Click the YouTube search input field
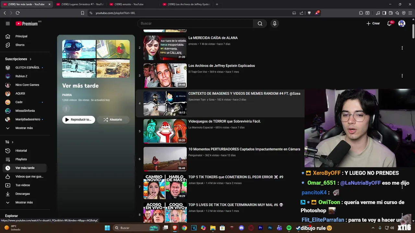 tap(195, 23)
